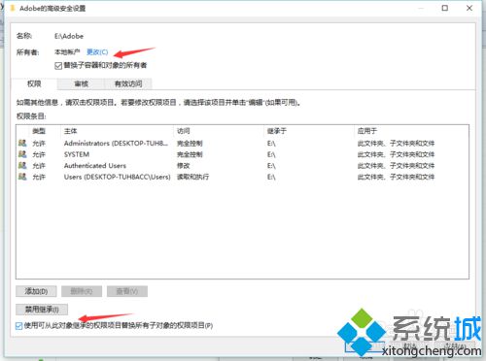Image resolution: width=486 pixels, height=361 pixels.
Task: Click 允许 in the Administrators row
Action: [x=39, y=143]
